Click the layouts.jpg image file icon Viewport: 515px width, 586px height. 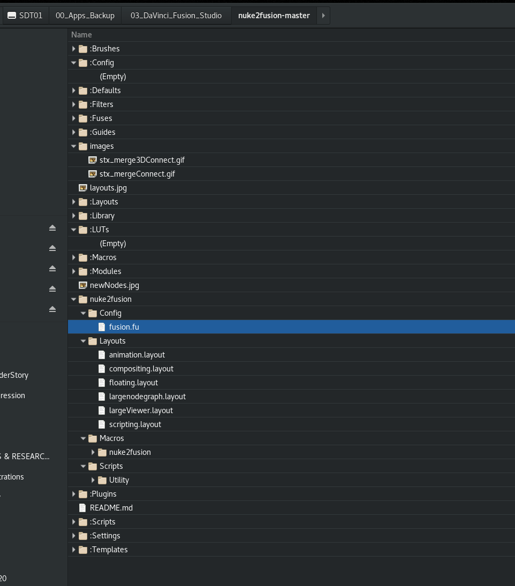pyautogui.click(x=83, y=188)
